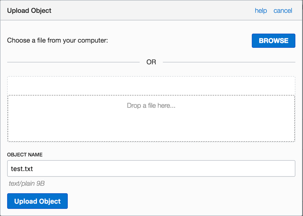Click the narrow dashed strip above the drop zone
303x216 pixels.
pyautogui.click(x=151, y=85)
